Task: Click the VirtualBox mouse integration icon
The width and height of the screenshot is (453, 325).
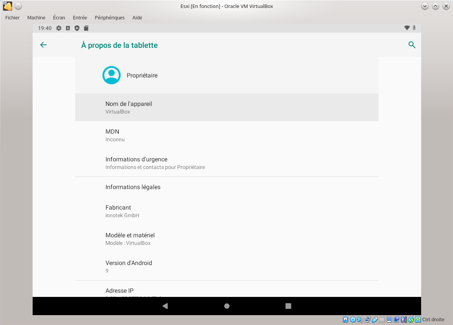Action: tap(411, 320)
